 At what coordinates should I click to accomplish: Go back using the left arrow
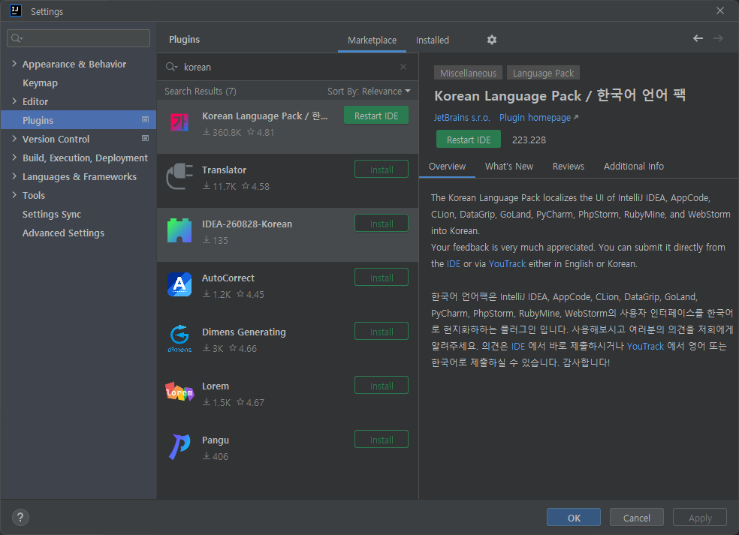click(x=698, y=38)
